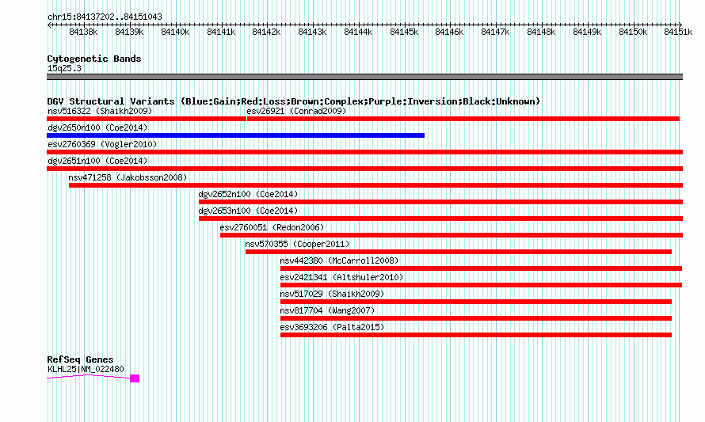
Task: Click the dgv2653n100 (Coe2014) label
Action: 248,211
